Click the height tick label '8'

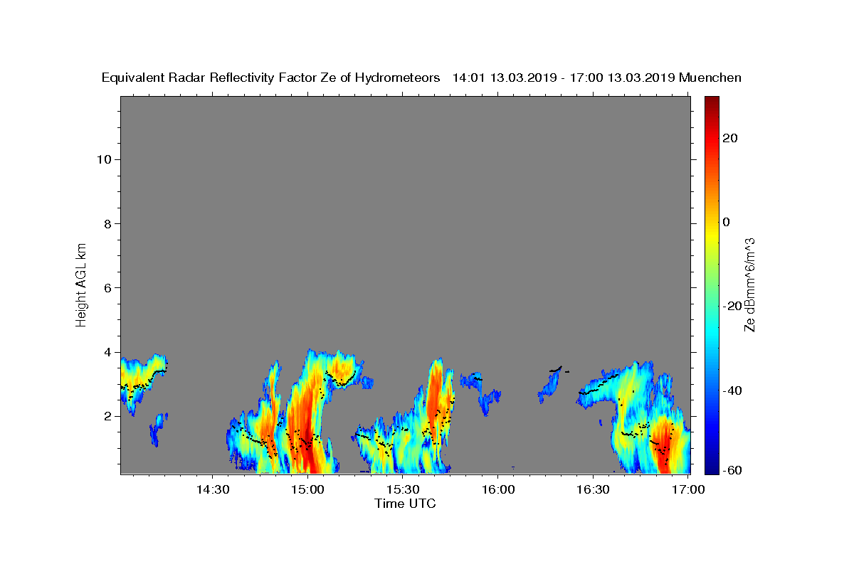click(107, 223)
